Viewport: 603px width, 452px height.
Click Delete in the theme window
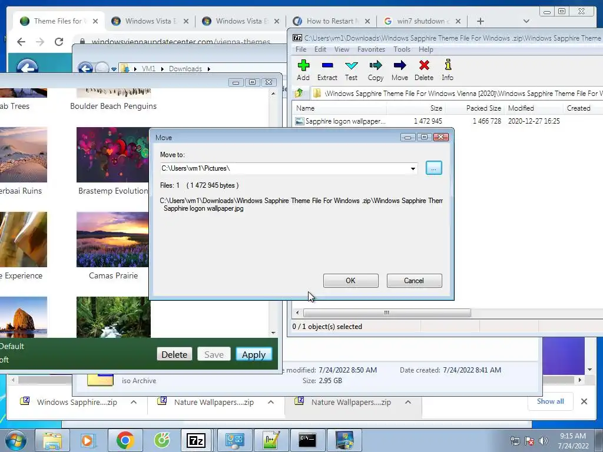174,354
